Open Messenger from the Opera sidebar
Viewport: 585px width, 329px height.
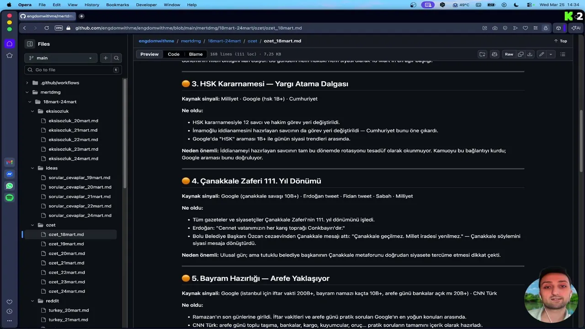[9, 174]
